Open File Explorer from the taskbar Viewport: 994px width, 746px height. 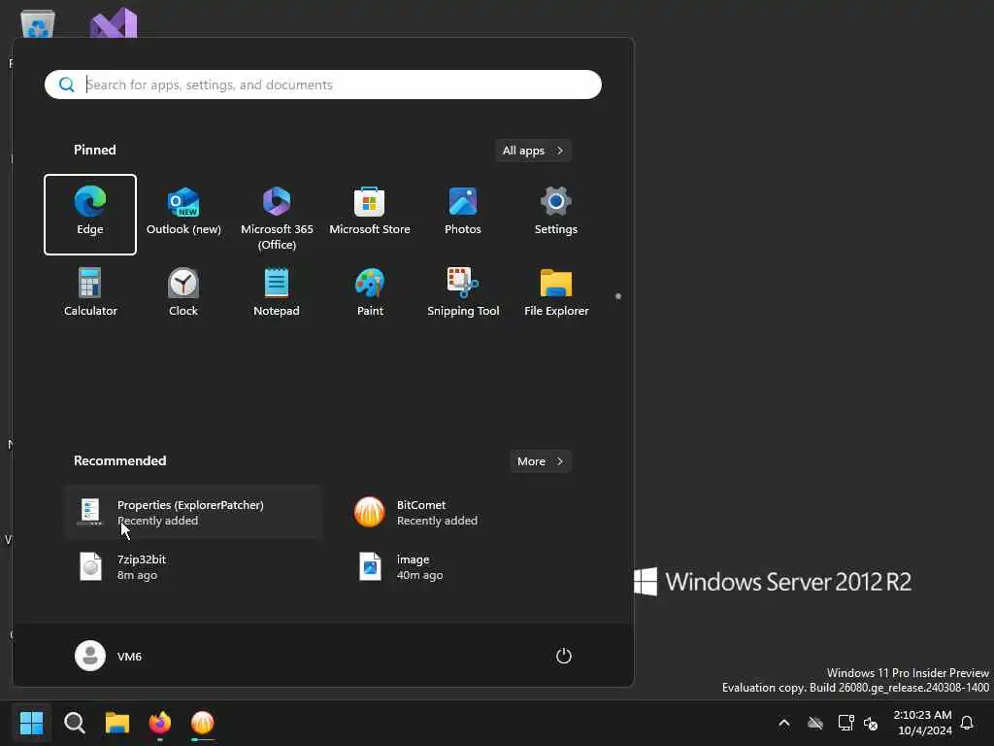117,723
